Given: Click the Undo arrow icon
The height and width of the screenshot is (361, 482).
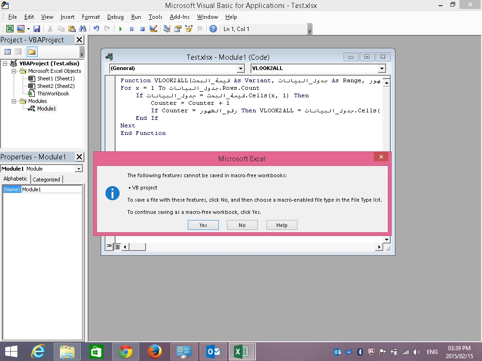Looking at the screenshot, I should pyautogui.click(x=96, y=29).
